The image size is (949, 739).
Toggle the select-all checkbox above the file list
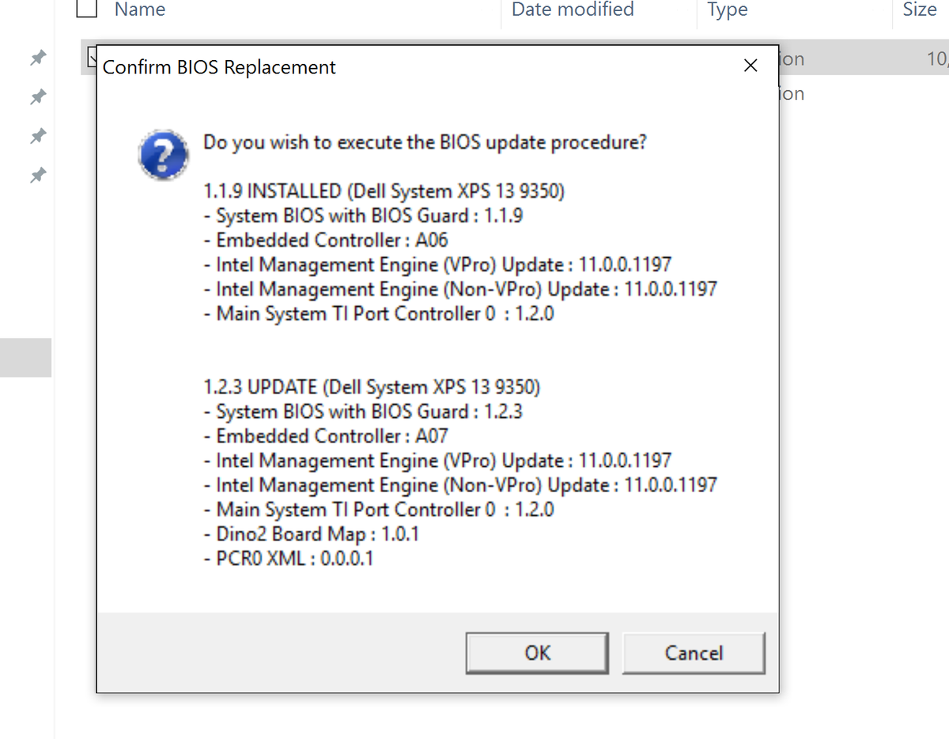86,9
